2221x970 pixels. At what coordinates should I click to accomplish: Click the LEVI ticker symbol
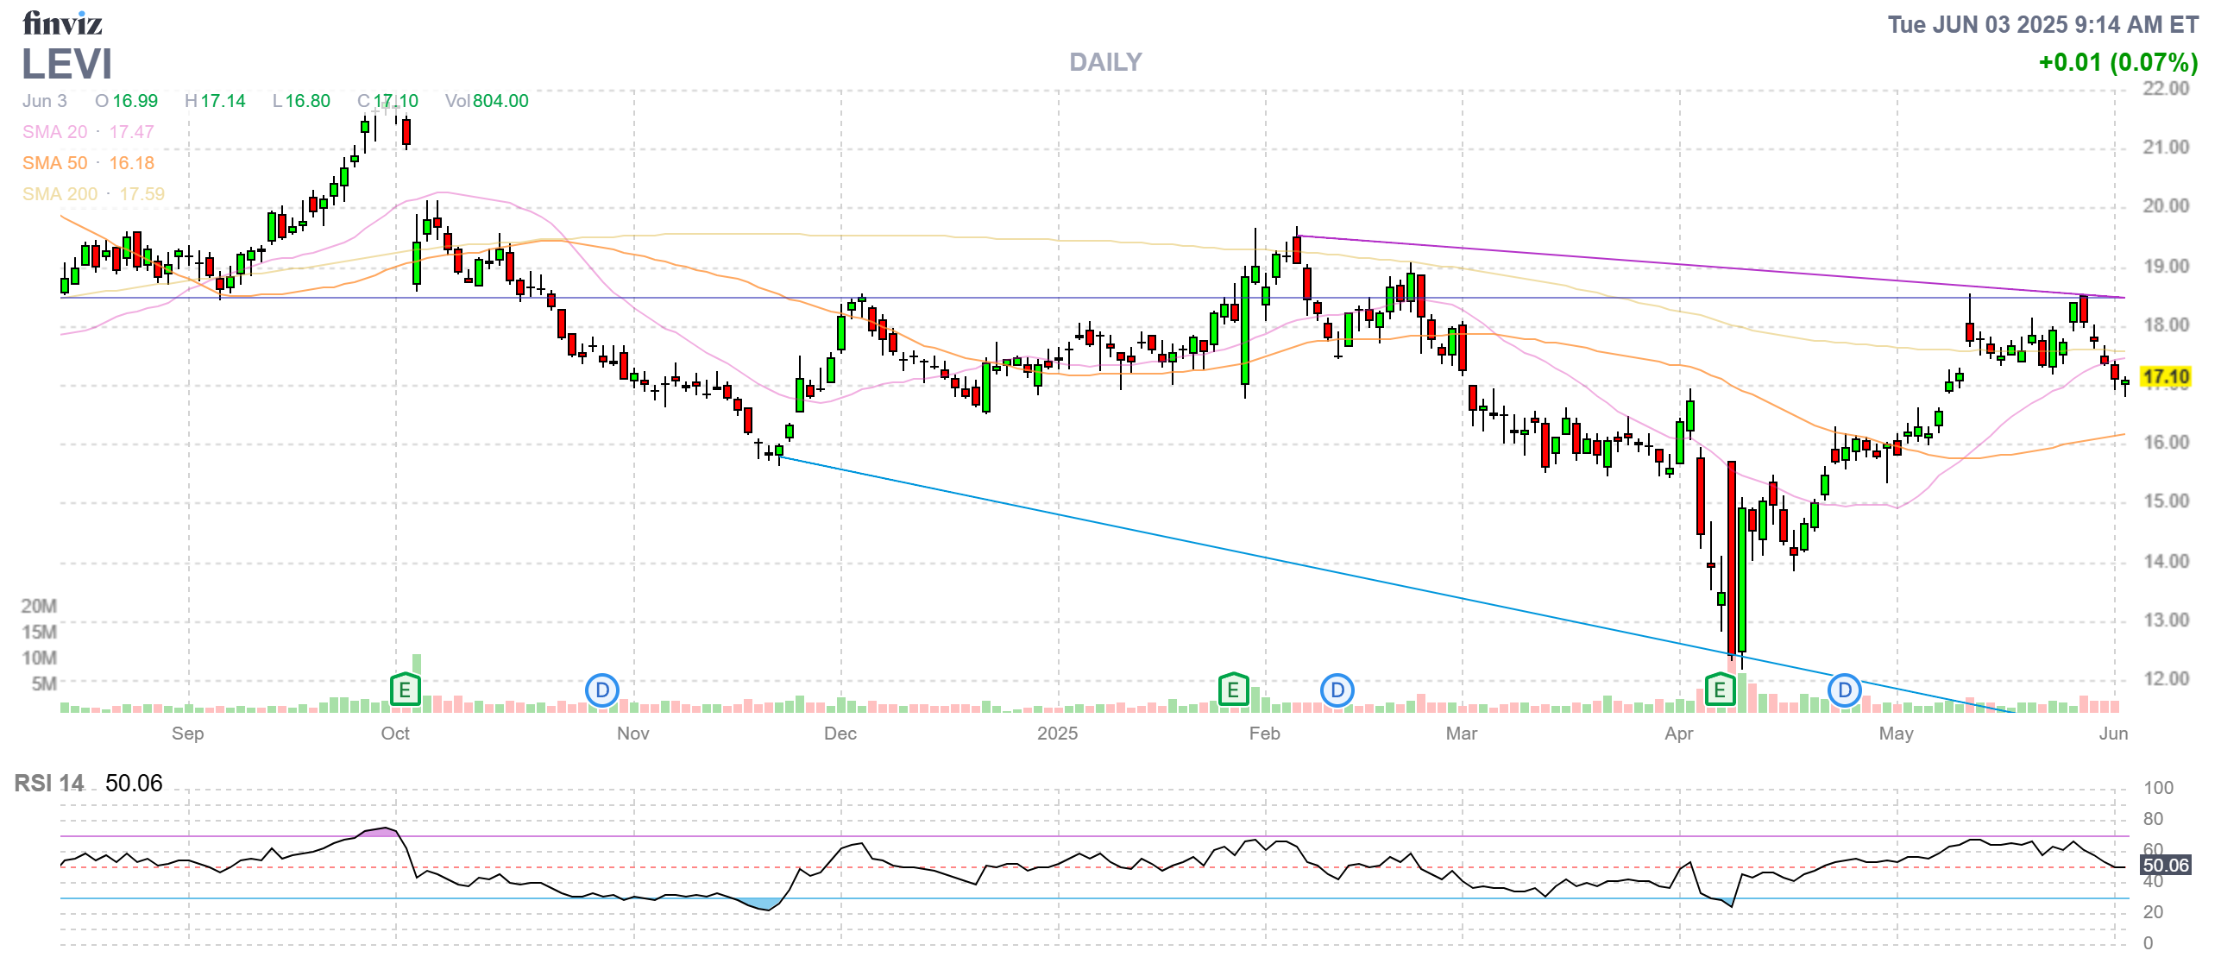[x=66, y=64]
